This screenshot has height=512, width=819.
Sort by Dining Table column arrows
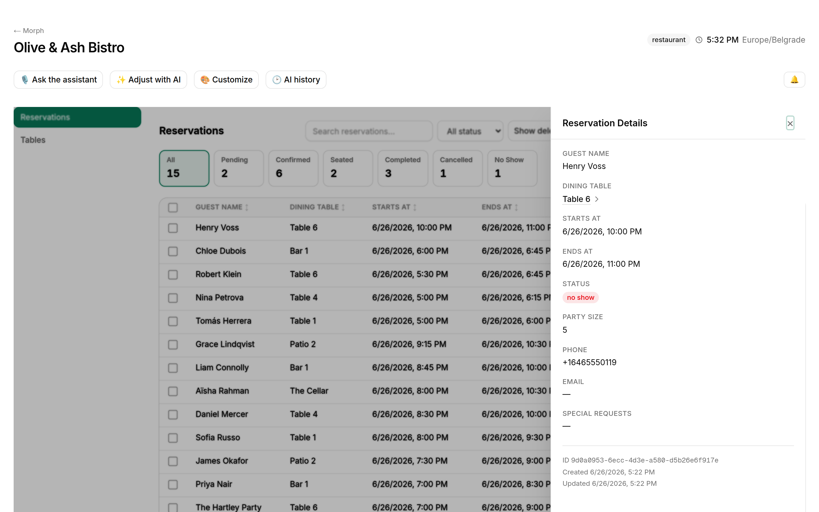pos(343,207)
